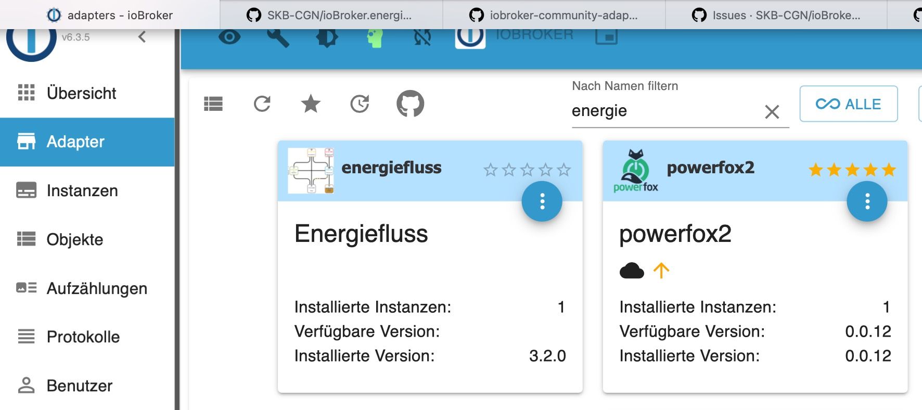Click the ioBroker logo in sidebar

(31, 44)
